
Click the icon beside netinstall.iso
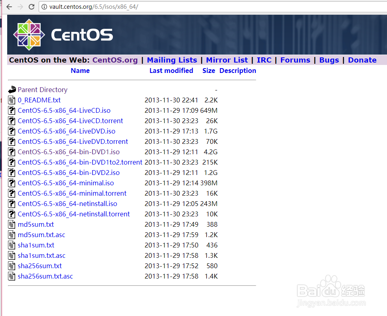pyautogui.click(x=12, y=203)
